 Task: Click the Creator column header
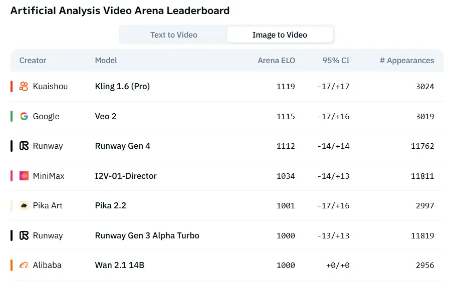point(33,60)
